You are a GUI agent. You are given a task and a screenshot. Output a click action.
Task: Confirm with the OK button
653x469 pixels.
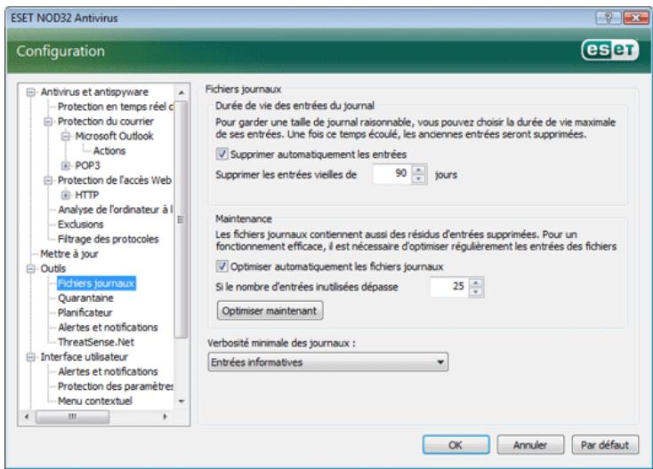456,445
